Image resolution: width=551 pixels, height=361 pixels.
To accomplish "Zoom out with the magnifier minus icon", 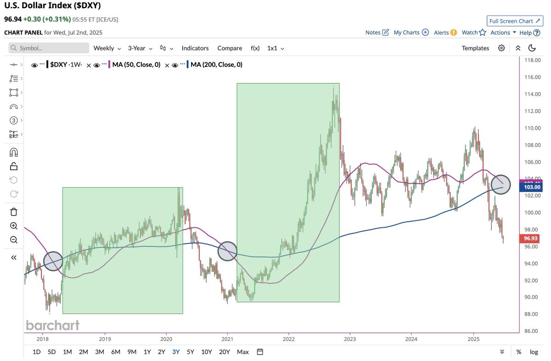I will [x=14, y=240].
